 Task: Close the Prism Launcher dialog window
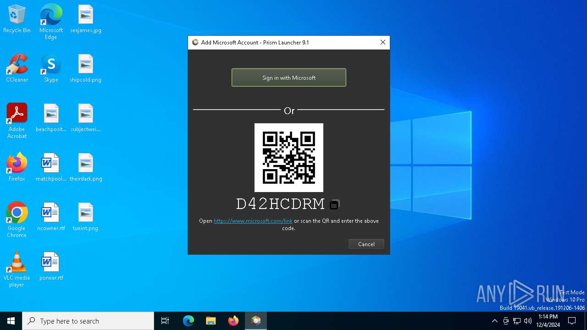[x=383, y=42]
